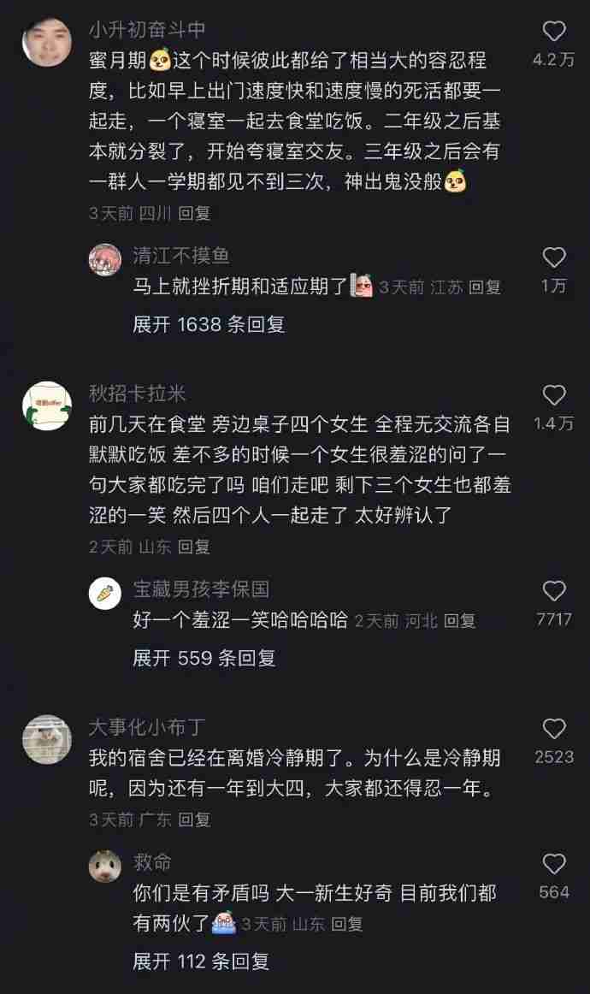Like 宝藏男孩李保国's reply
The height and width of the screenshot is (994, 590).
click(x=554, y=591)
